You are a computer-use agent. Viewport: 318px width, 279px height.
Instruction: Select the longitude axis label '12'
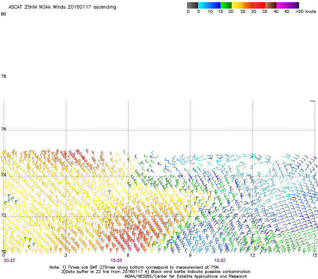click(x=253, y=255)
